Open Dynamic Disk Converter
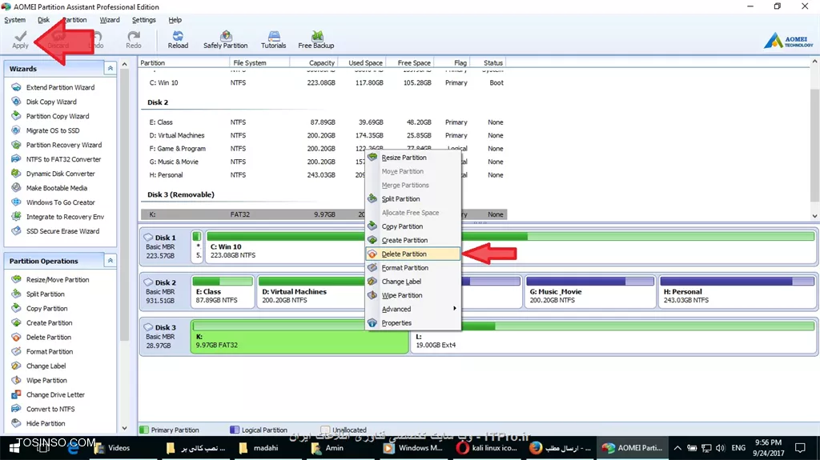Viewport: 820px width, 460px height. 61,174
